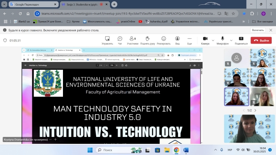Open the browser extensions menu
This screenshot has height=155, width=276.
click(x=252, y=13)
